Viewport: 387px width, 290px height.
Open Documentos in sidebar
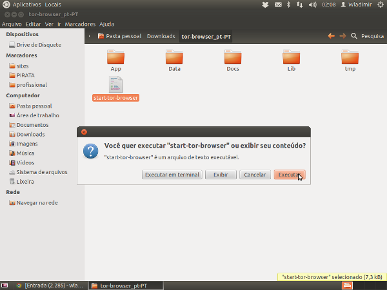click(x=28, y=125)
